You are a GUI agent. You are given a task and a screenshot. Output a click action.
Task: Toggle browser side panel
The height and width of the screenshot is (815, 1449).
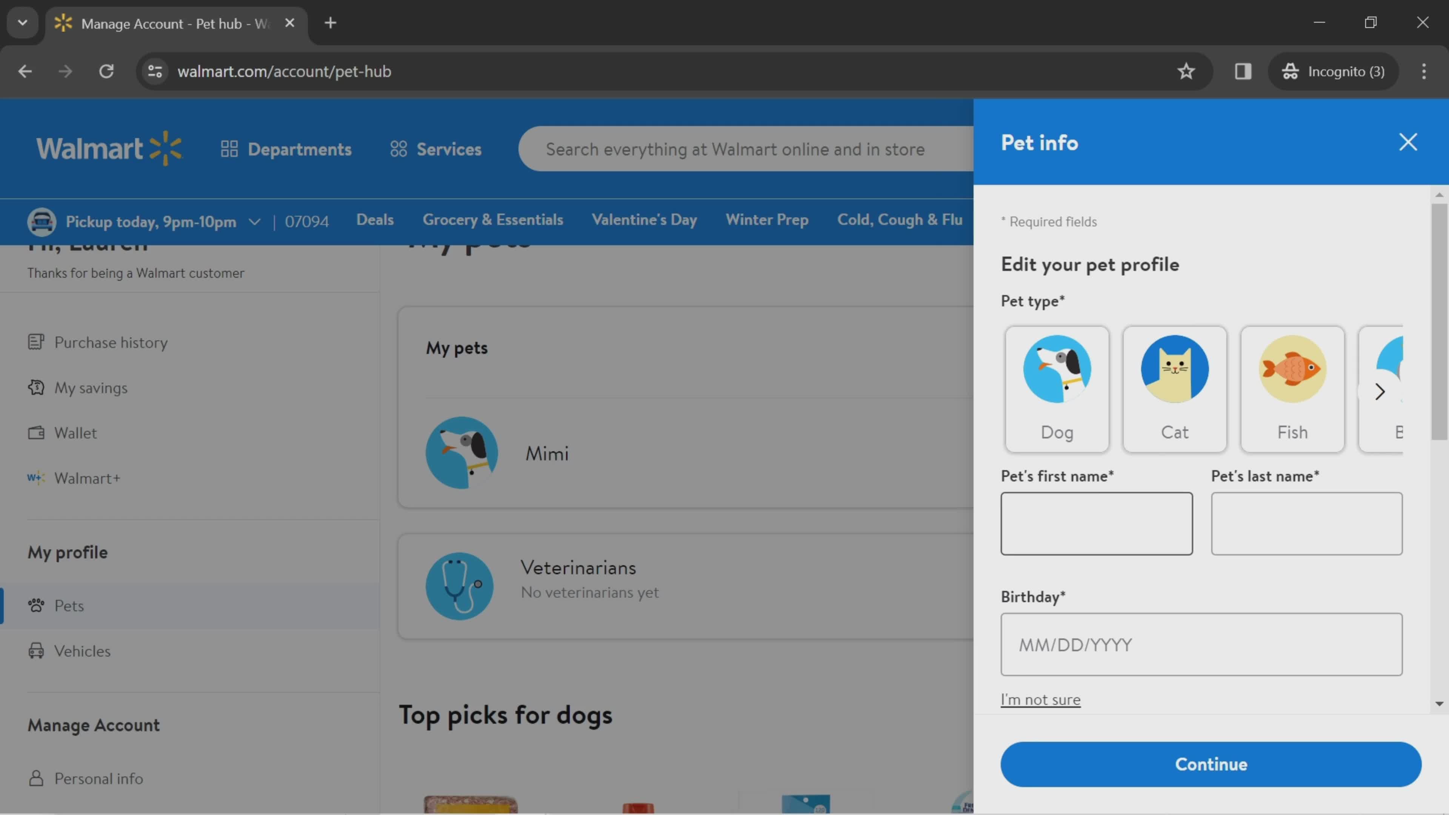point(1243,71)
